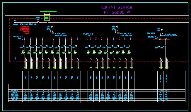This screenshot has height=112, width=191.
Task: Select first rotated label cell in schedule table
Action: pyautogui.click(x=25, y=77)
